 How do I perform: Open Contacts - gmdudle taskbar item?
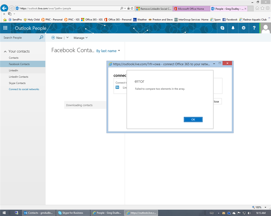click(x=39, y=213)
